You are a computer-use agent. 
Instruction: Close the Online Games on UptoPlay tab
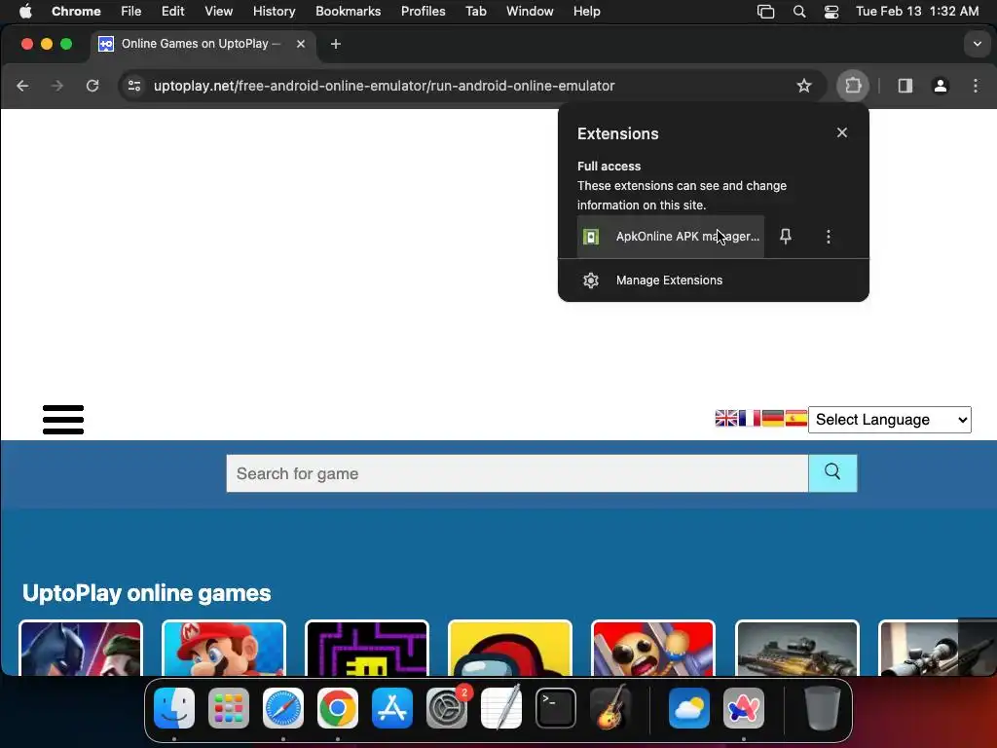coord(301,44)
